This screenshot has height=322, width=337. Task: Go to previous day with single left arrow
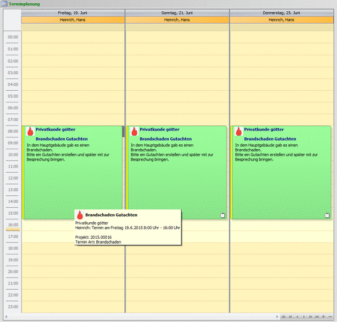(x=297, y=317)
